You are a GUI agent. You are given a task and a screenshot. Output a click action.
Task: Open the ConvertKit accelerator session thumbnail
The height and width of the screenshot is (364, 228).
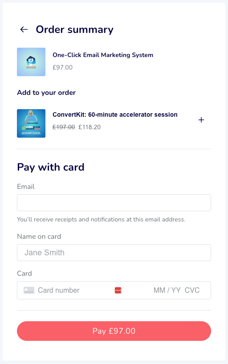(31, 123)
